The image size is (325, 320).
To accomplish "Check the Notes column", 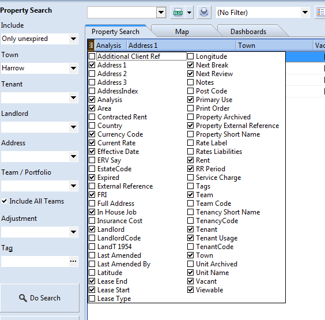I will point(191,82).
